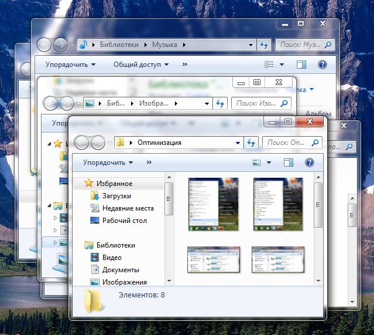
Task: Click the picture icon in Изображения address bar
Action: [x=90, y=103]
